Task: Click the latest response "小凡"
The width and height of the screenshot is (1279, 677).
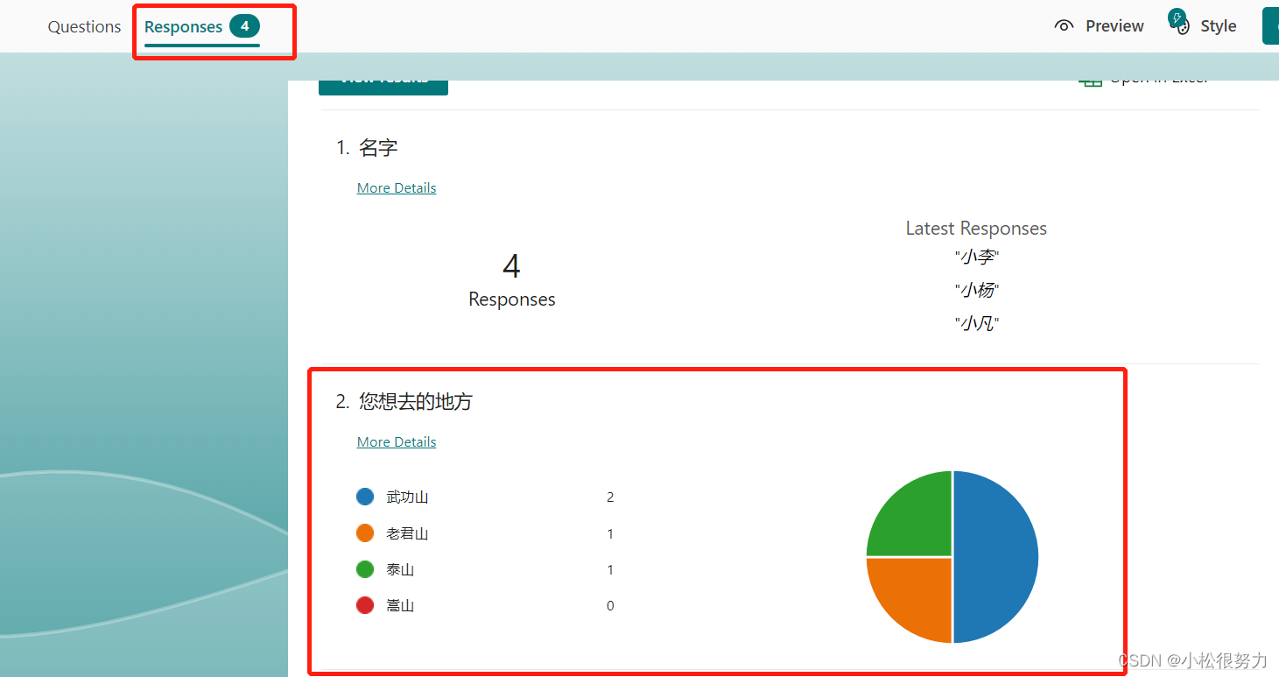Action: coord(977,324)
